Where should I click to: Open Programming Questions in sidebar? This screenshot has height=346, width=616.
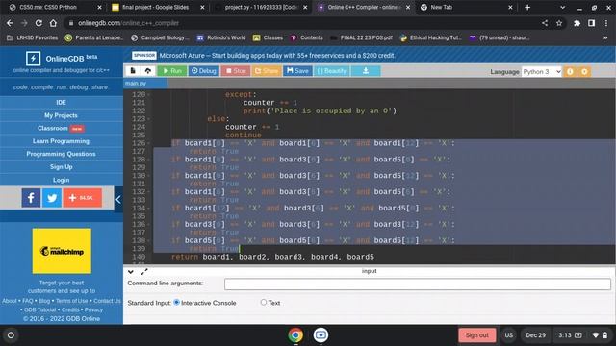(61, 154)
